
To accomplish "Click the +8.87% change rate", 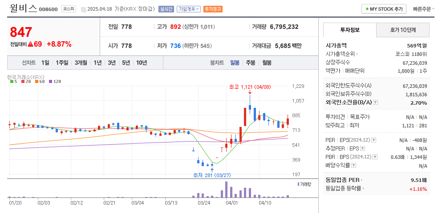I will pos(59,44).
